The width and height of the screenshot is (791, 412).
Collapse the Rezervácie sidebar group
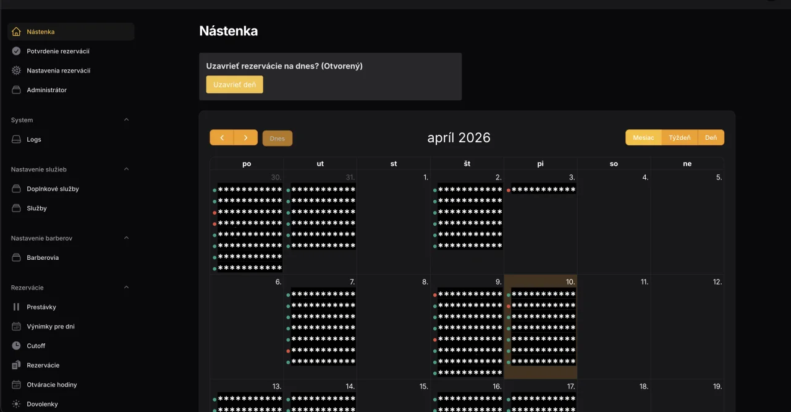127,288
